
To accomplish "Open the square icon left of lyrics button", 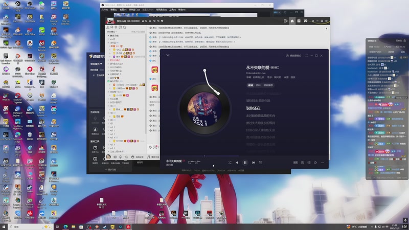I will (x=302, y=163).
